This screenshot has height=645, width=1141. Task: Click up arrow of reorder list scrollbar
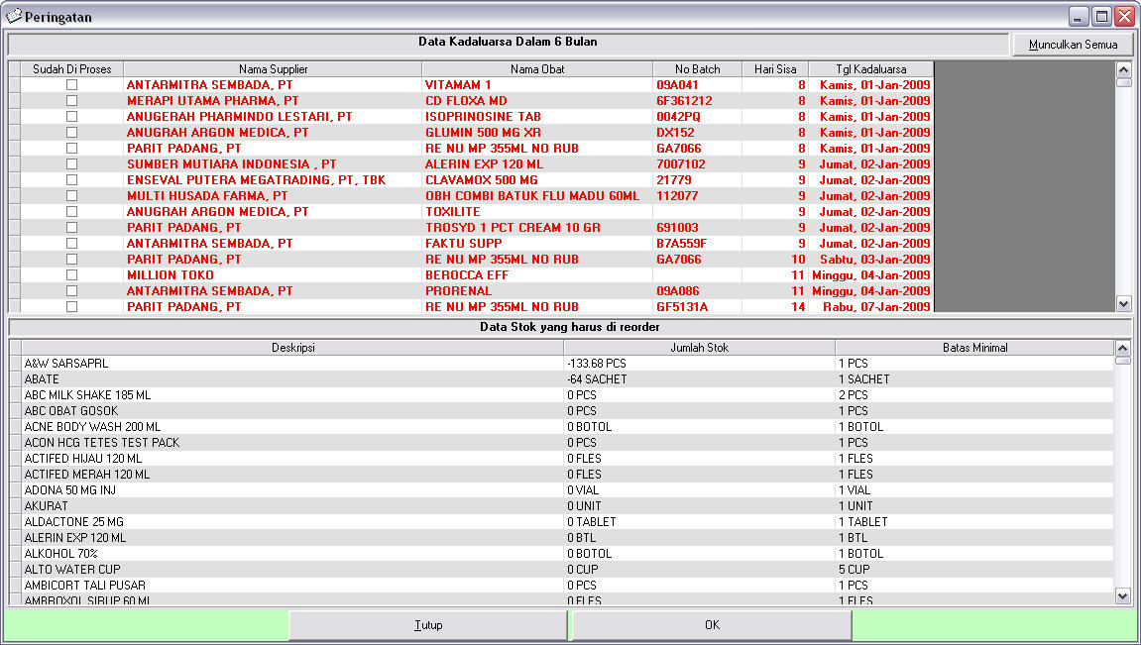[x=1123, y=349]
